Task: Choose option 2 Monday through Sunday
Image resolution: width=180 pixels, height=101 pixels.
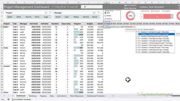Action: click(x=155, y=34)
